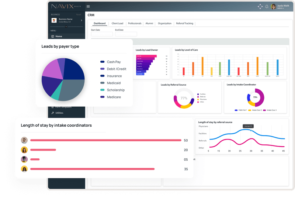Viewport: 295px width, 199px height.
Task: Click the Home icon in sidebar
Action: (53, 36)
